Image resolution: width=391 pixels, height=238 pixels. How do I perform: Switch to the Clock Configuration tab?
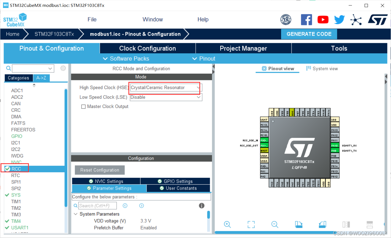pyautogui.click(x=148, y=48)
